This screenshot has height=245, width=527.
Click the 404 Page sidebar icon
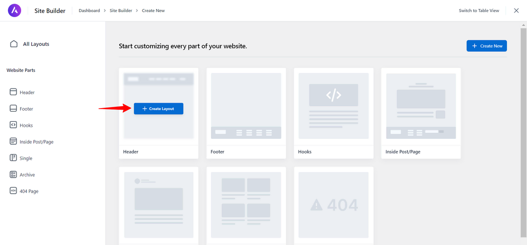click(13, 191)
